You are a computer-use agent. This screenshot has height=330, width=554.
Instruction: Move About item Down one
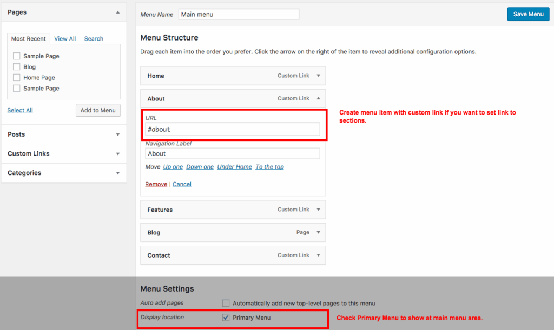pos(200,167)
